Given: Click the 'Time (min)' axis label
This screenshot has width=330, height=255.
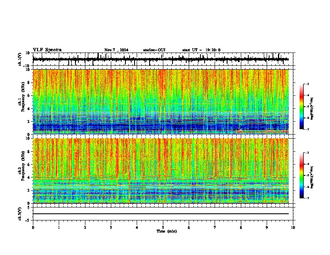Looking at the screenshot, I should 167,231.
